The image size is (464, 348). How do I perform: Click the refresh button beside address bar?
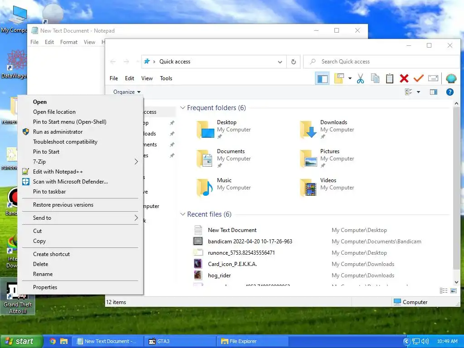(x=294, y=62)
